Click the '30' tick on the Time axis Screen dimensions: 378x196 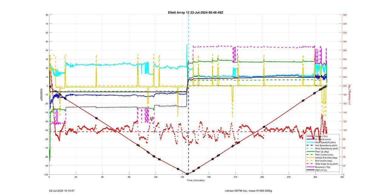pyautogui.click(x=76, y=177)
